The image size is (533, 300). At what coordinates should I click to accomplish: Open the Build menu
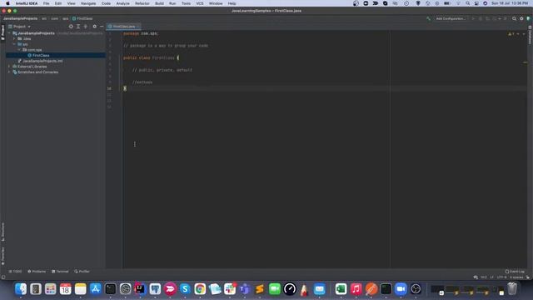159,3
